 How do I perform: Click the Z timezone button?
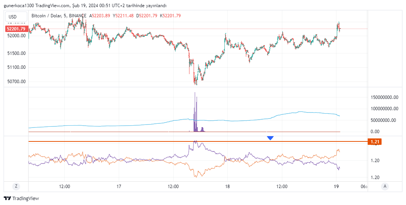(16, 186)
